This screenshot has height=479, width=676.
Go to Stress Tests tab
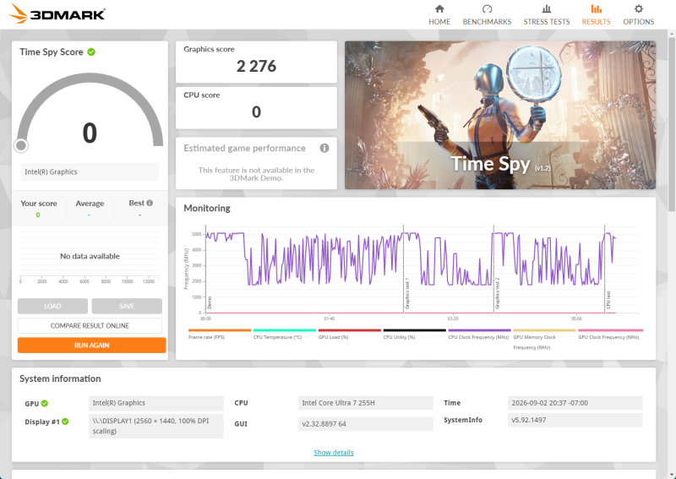546,15
